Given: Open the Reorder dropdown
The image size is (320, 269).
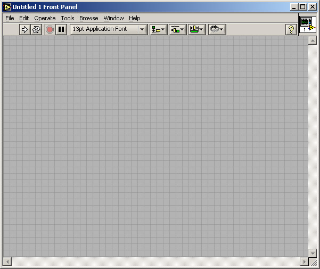Looking at the screenshot, I should point(217,30).
